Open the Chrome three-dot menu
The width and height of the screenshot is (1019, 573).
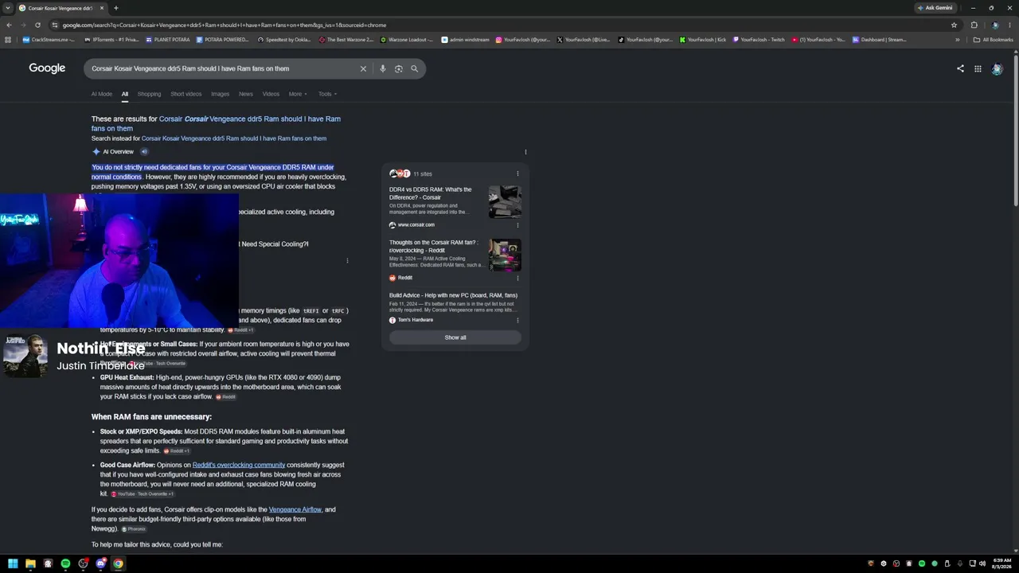(x=1009, y=25)
